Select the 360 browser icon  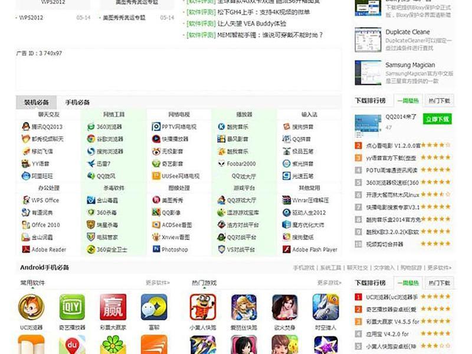coord(91,127)
